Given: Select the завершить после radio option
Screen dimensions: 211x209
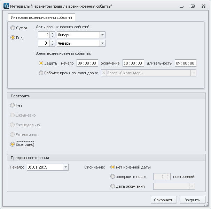Looking at the screenshot, I should point(112,177).
